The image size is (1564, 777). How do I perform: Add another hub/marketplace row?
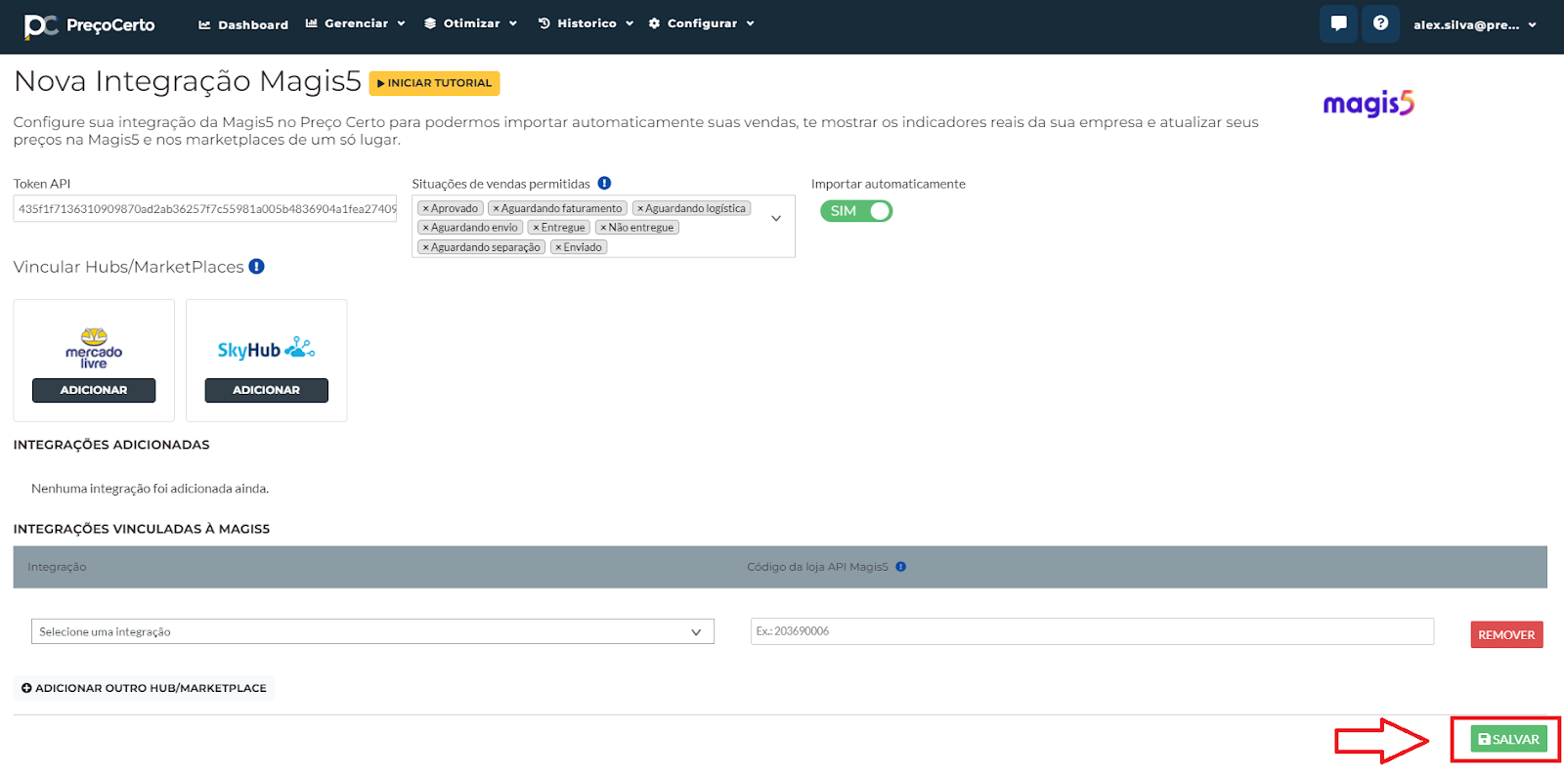[x=144, y=688]
